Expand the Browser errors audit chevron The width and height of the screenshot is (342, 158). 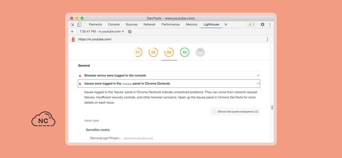pyautogui.click(x=258, y=75)
